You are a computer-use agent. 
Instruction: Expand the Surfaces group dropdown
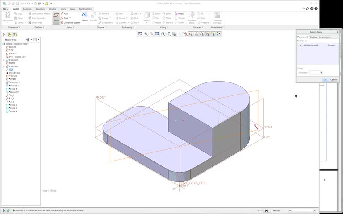click(198, 27)
